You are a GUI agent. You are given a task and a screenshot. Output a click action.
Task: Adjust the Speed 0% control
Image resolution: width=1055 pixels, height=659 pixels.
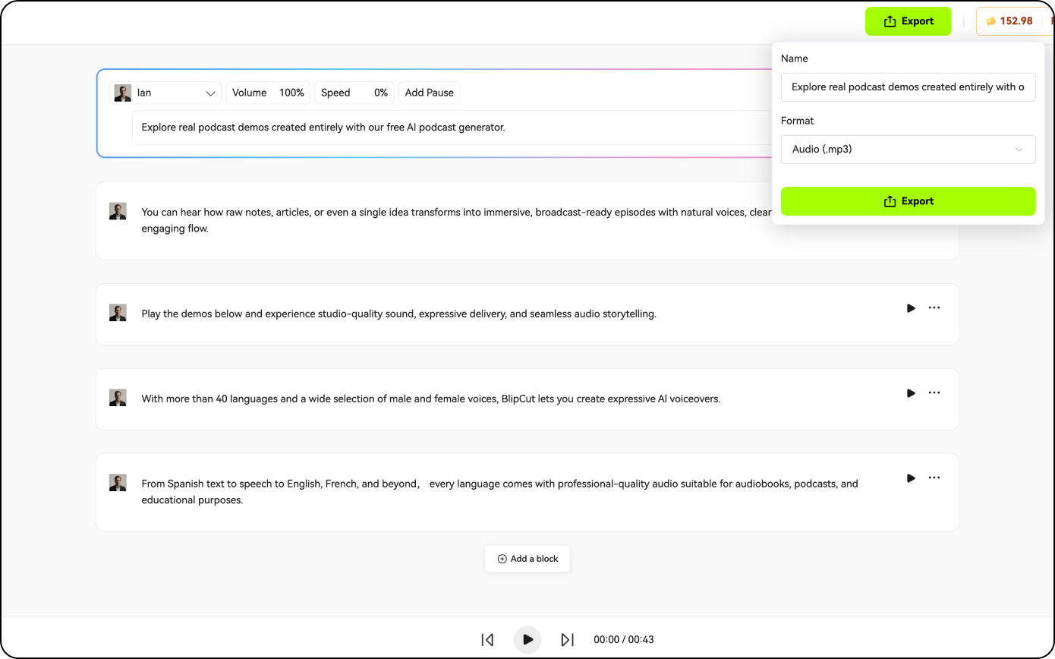click(x=354, y=93)
